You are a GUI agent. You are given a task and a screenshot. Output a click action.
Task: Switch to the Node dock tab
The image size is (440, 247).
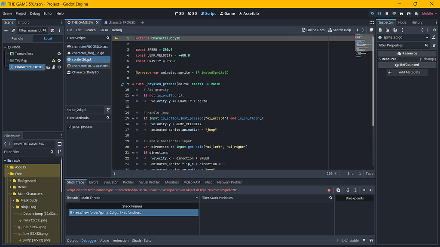click(402, 22)
